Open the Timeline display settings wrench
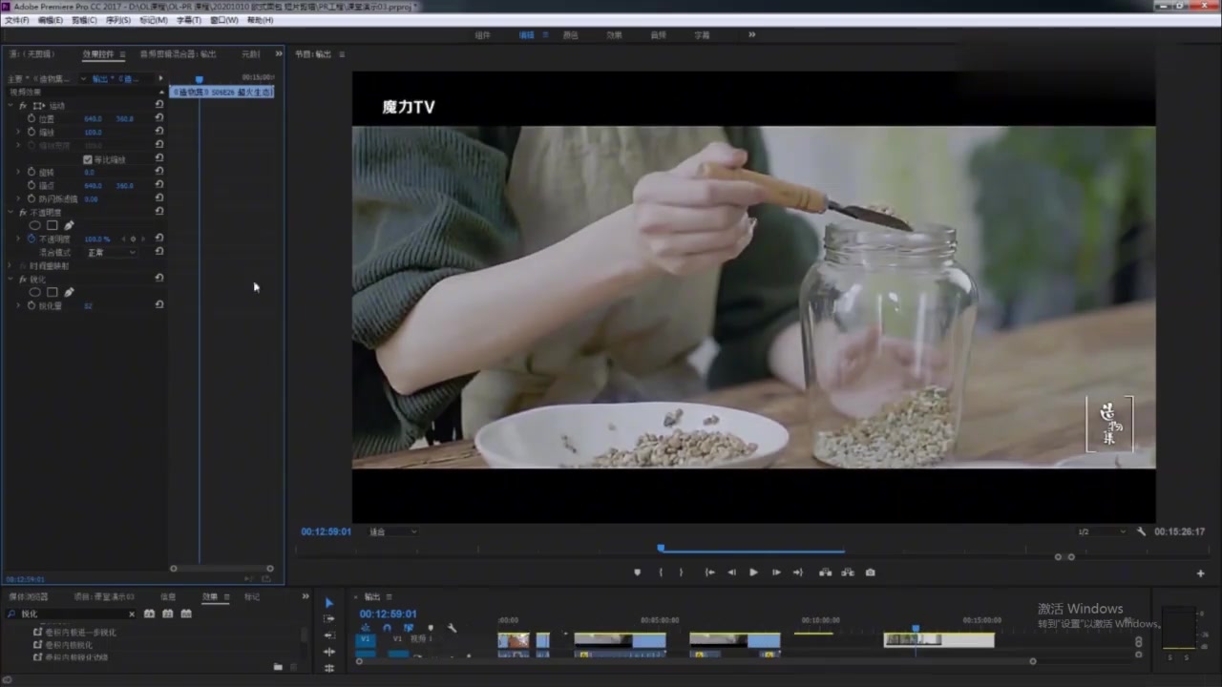 [452, 628]
